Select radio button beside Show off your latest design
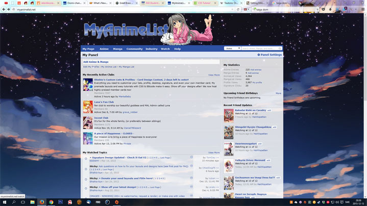Viewport: 367px width, 206px height. click(86, 188)
